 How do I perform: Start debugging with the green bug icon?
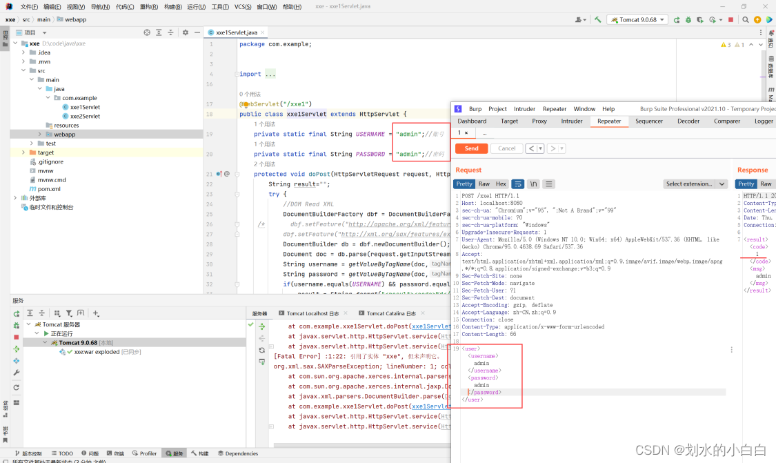tap(688, 20)
